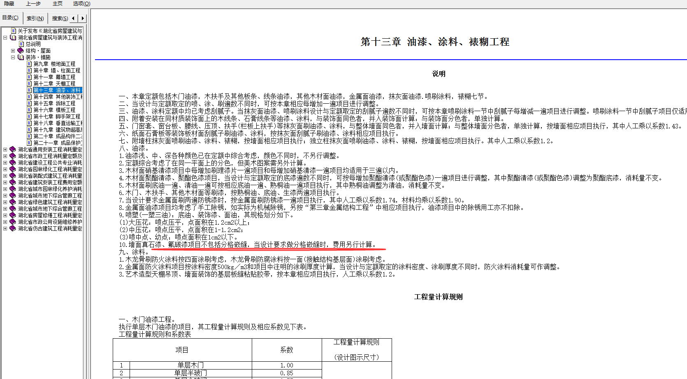This screenshot has height=379, width=687.
Task: Expand the 湖北省园林绿化工程消耗量定 node
Action: pyautogui.click(x=5, y=169)
